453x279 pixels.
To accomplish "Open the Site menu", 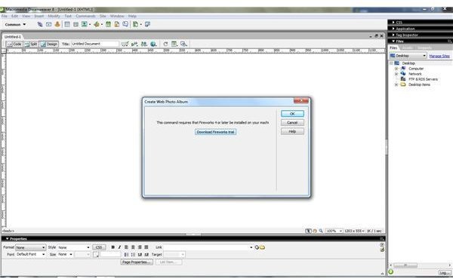I will (x=103, y=16).
